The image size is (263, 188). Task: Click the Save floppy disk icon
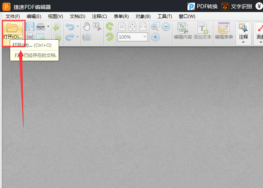click(x=30, y=27)
